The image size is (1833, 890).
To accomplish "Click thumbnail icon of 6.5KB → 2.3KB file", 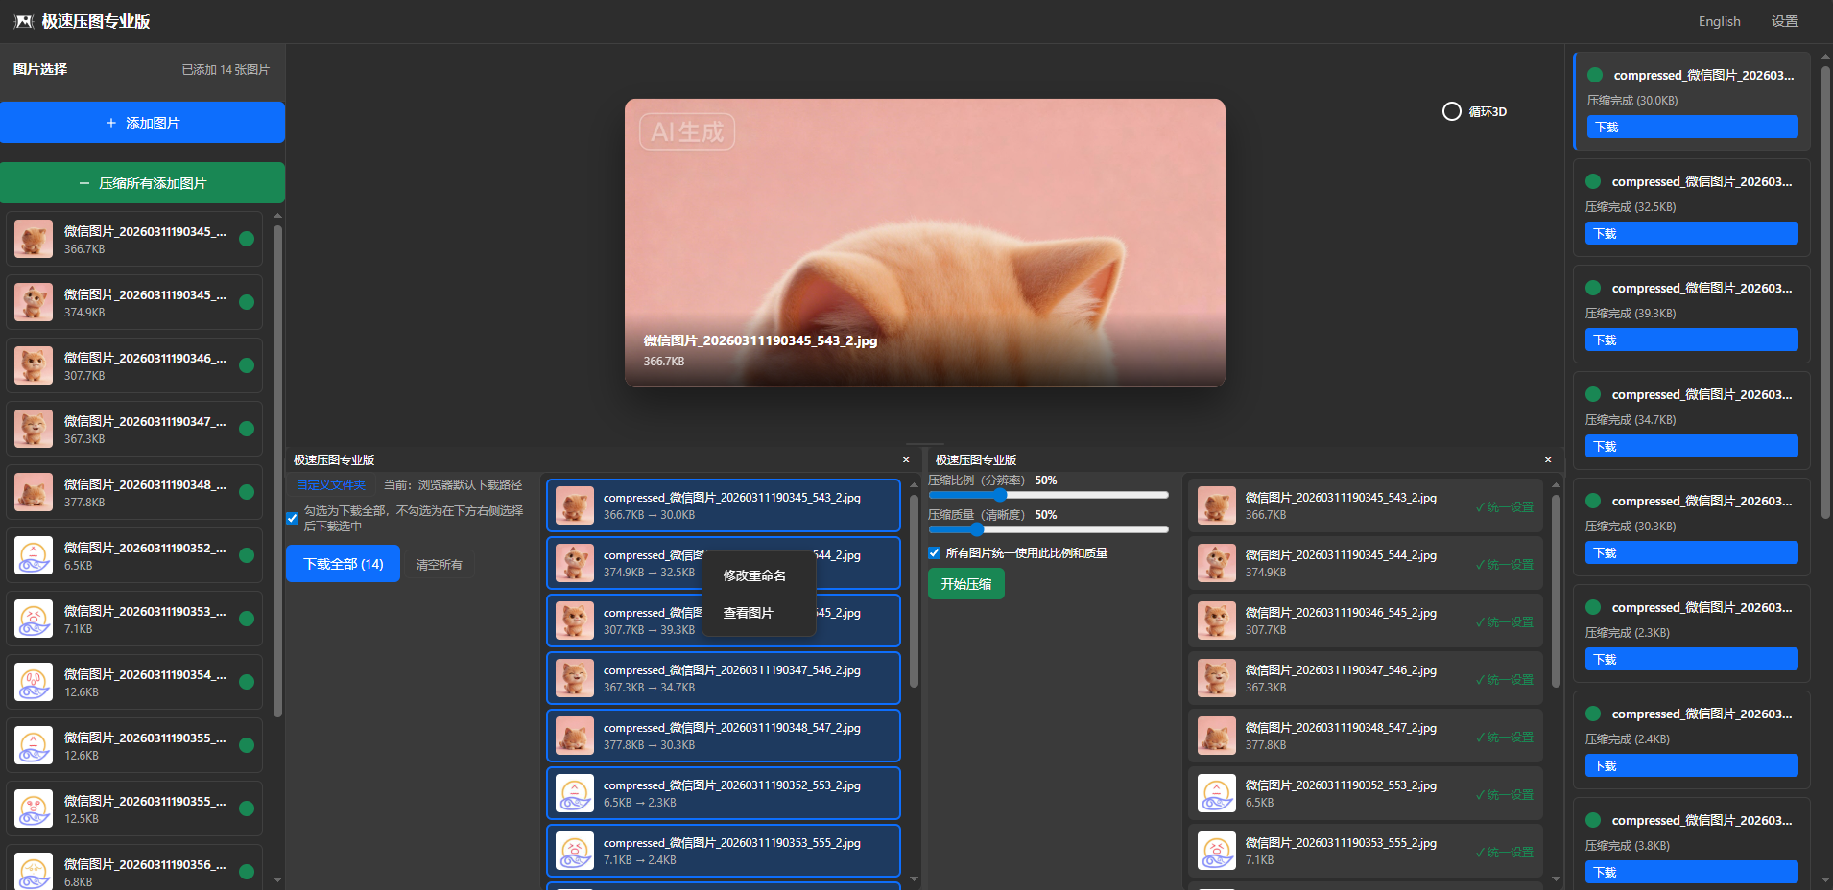I will pos(575,793).
